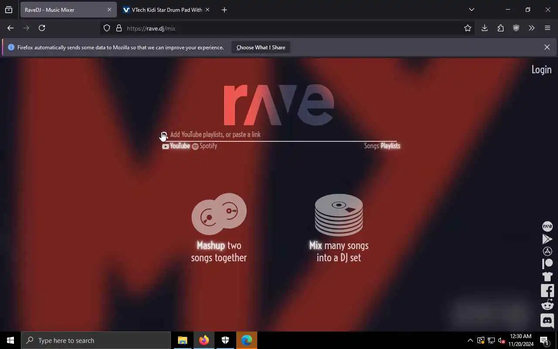Dismiss the Firefox data notification bar
Image resolution: width=558 pixels, height=349 pixels.
click(x=547, y=47)
